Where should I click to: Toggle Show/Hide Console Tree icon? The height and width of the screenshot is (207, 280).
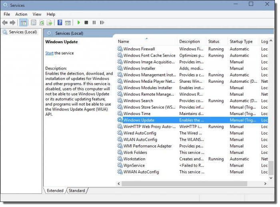coord(23,23)
